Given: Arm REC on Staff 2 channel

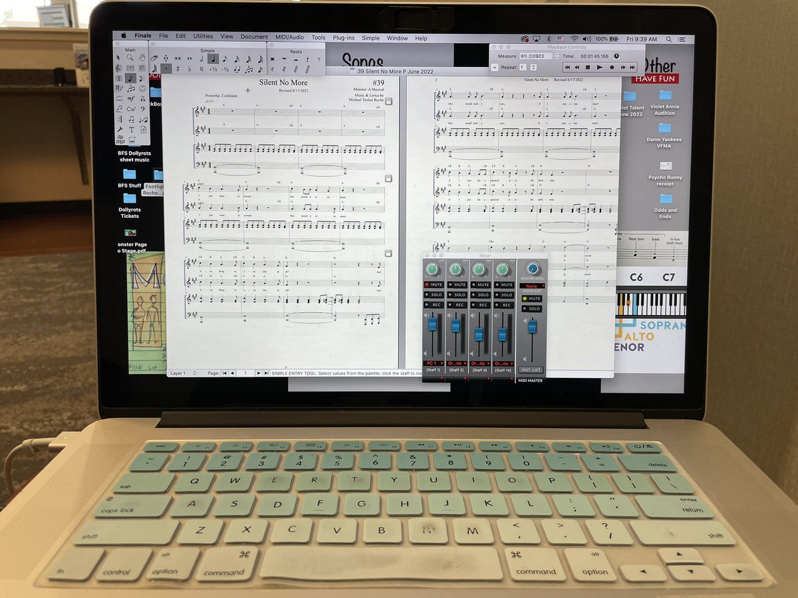Looking at the screenshot, I should (x=458, y=305).
